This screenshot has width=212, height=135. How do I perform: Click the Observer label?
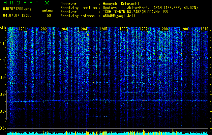68,4
